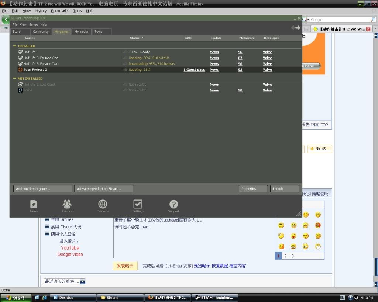This screenshot has height=302, width=378.
Task: Collapse the NOT INSTALLED games group
Action: coord(14,78)
